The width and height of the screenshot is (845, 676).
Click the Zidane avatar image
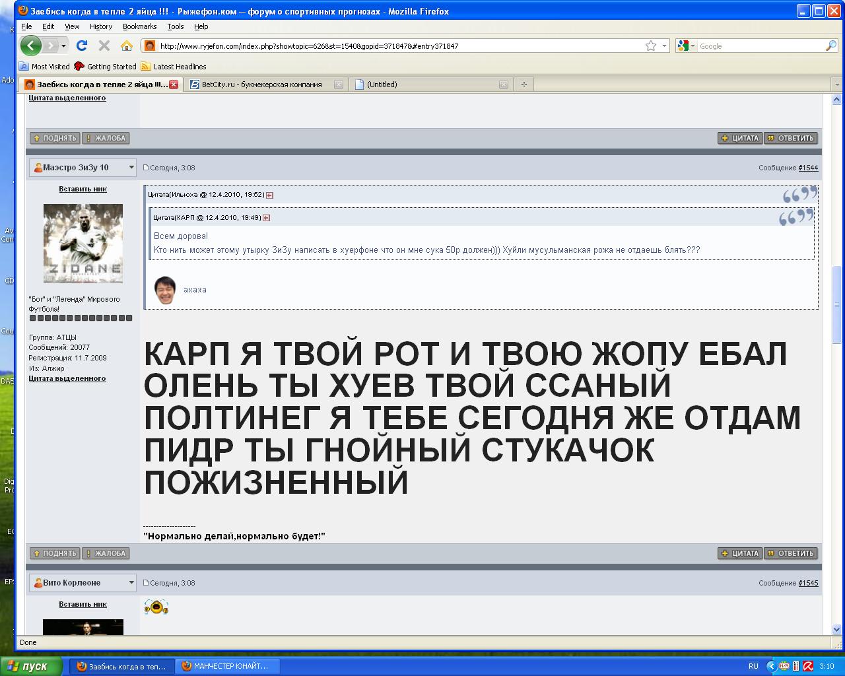pyautogui.click(x=83, y=244)
